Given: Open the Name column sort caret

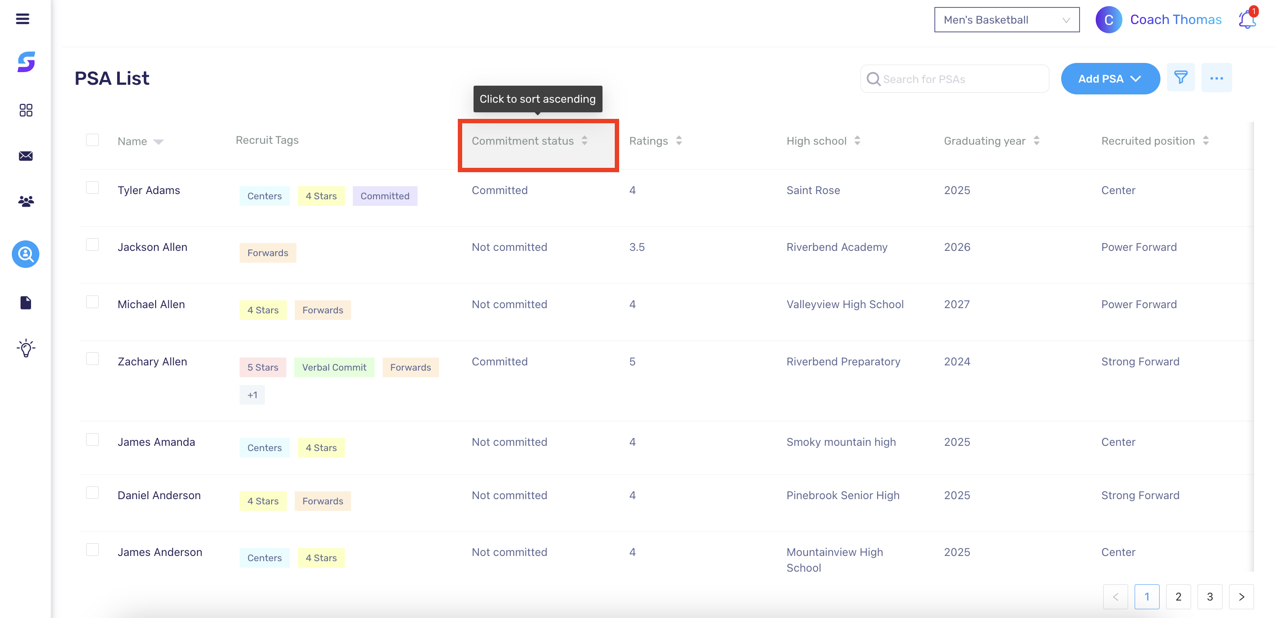Looking at the screenshot, I should pyautogui.click(x=158, y=142).
